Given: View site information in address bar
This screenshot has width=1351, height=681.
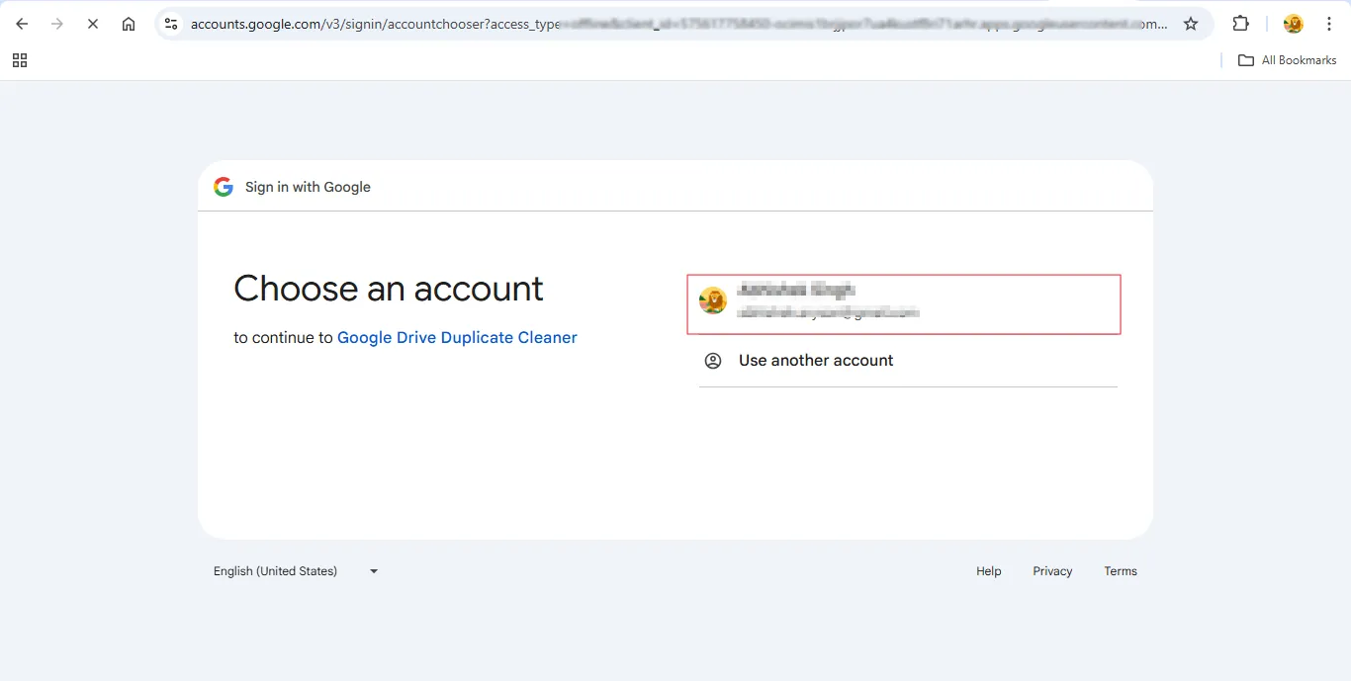Looking at the screenshot, I should point(171,24).
